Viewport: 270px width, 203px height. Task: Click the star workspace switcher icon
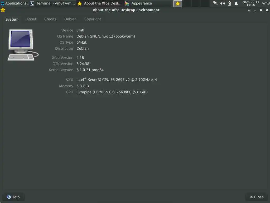point(178,3)
